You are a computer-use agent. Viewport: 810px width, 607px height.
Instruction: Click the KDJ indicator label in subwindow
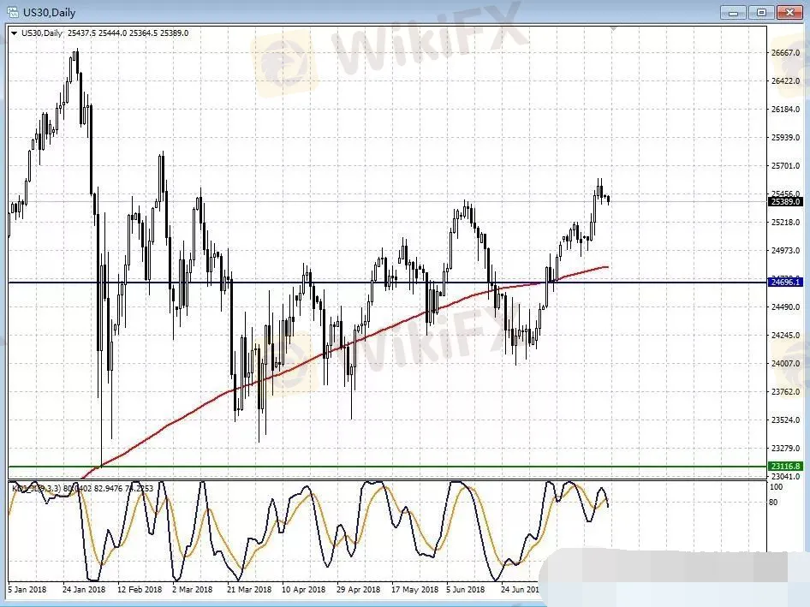click(83, 488)
